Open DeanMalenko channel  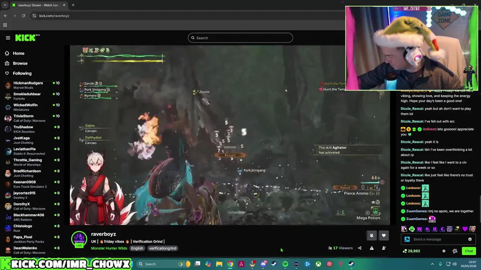click(x=32, y=250)
